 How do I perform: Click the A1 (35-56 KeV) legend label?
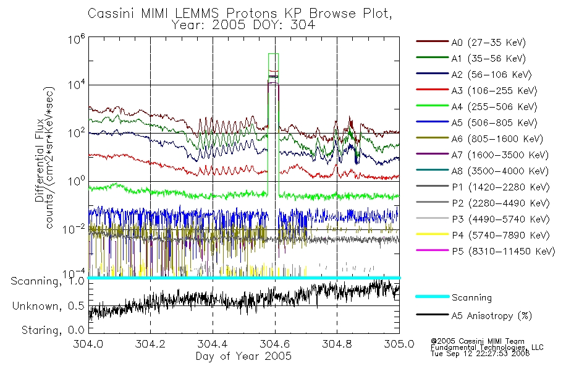(x=489, y=59)
